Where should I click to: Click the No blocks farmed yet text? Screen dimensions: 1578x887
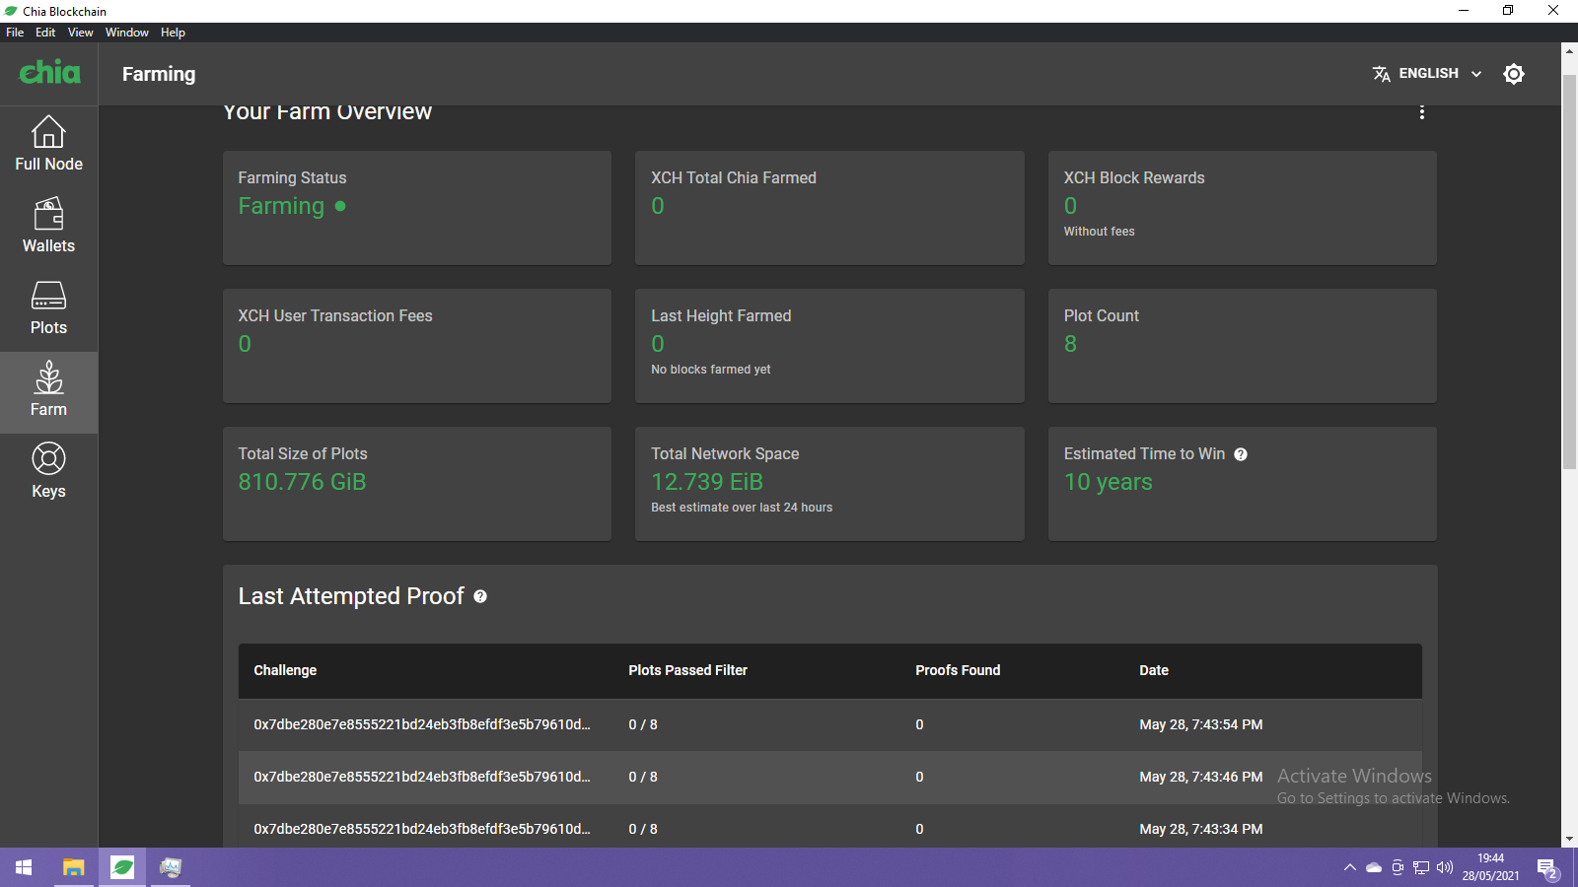[711, 370]
